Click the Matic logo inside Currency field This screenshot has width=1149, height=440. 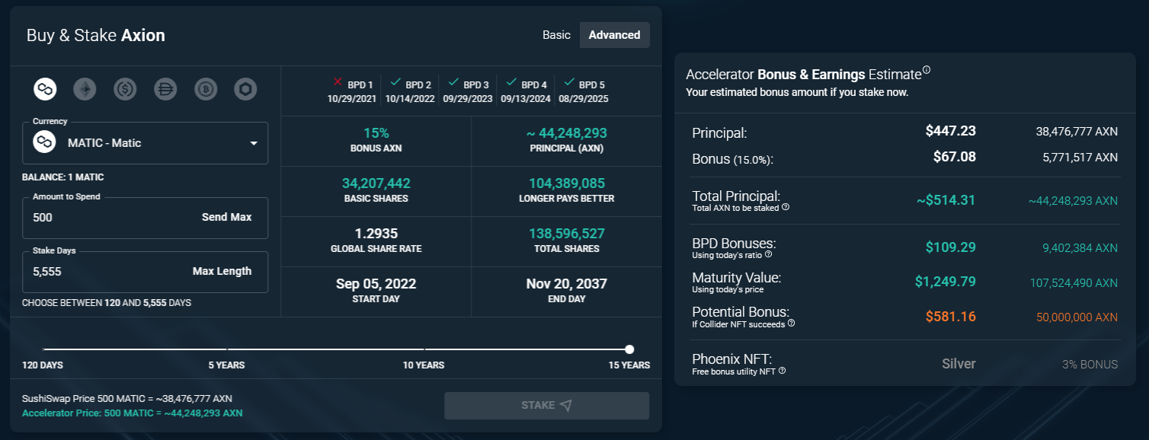(x=45, y=142)
